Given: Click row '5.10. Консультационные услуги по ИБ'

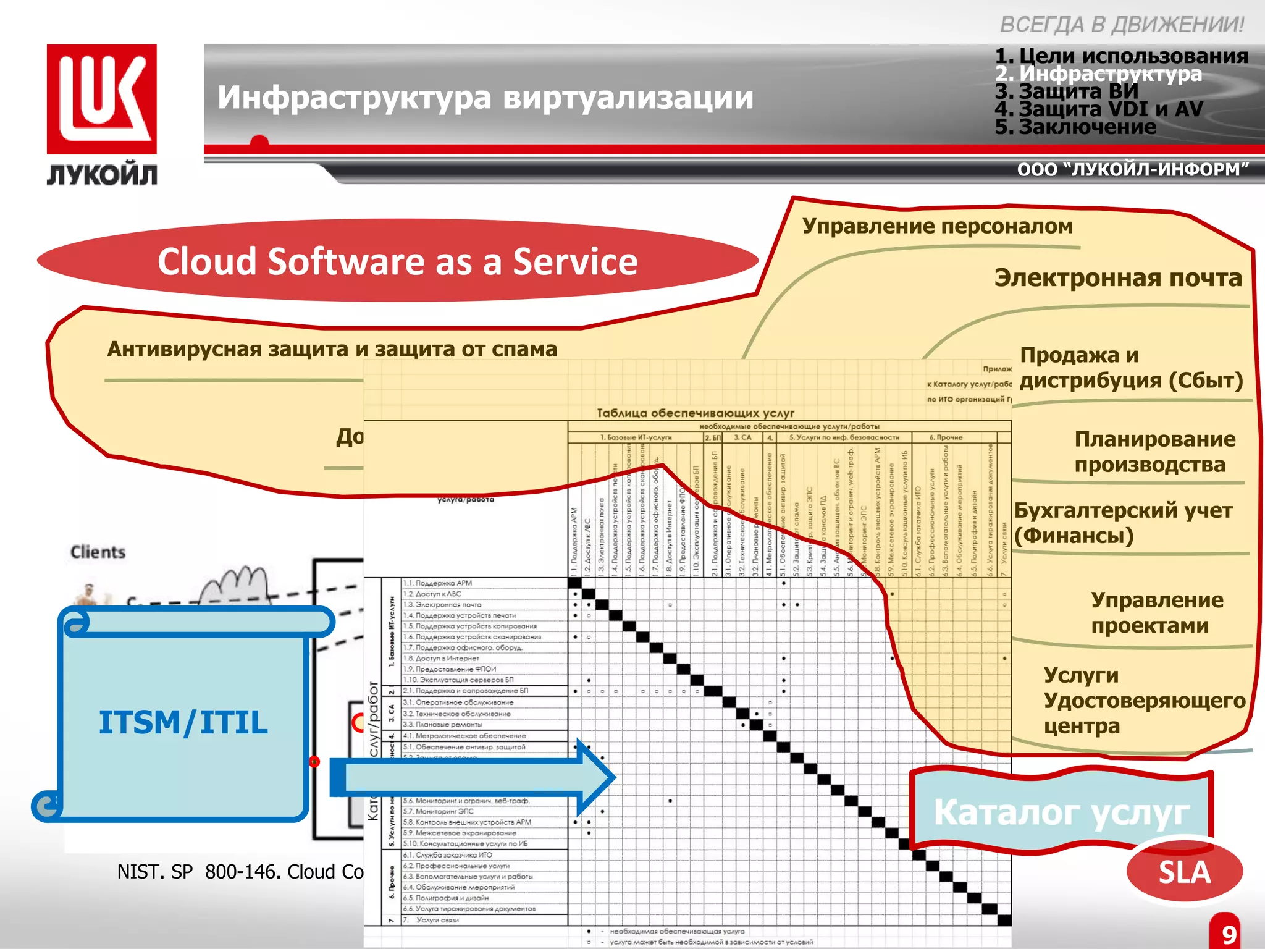Looking at the screenshot, I should (x=485, y=843).
